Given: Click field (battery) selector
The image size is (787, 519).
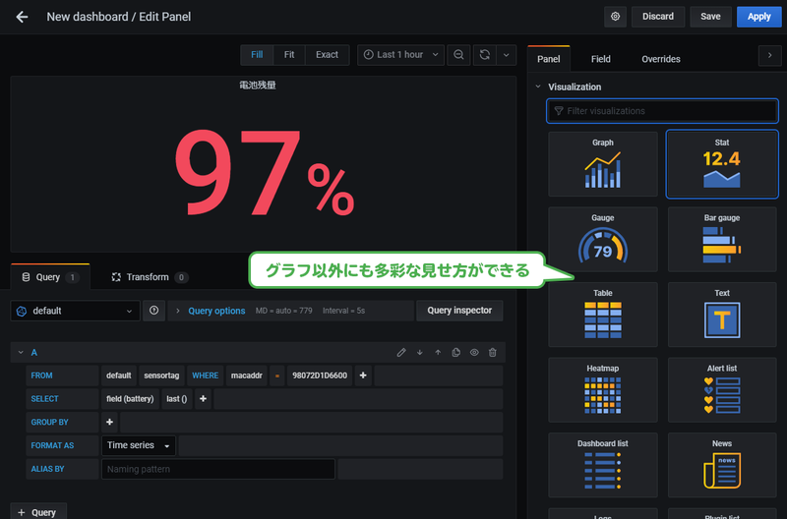Looking at the screenshot, I should click(x=130, y=399).
